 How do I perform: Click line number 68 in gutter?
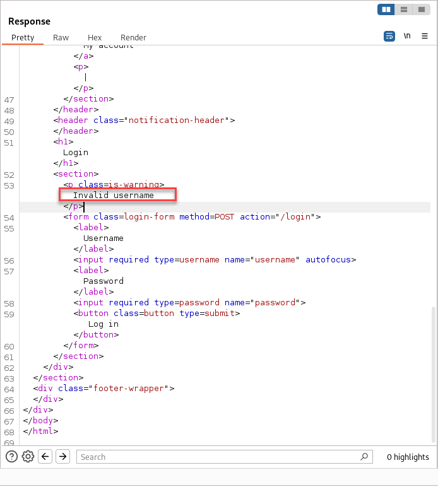tap(9, 432)
